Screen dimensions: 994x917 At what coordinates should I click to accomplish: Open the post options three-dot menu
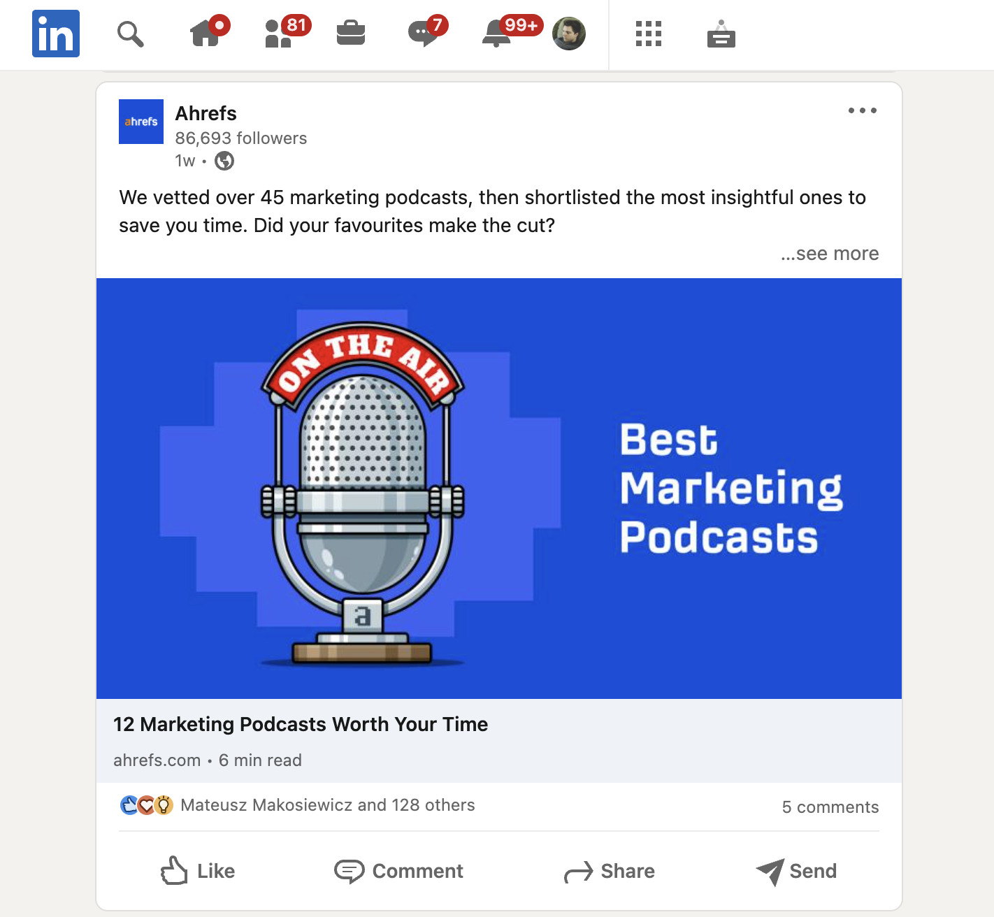click(x=863, y=110)
